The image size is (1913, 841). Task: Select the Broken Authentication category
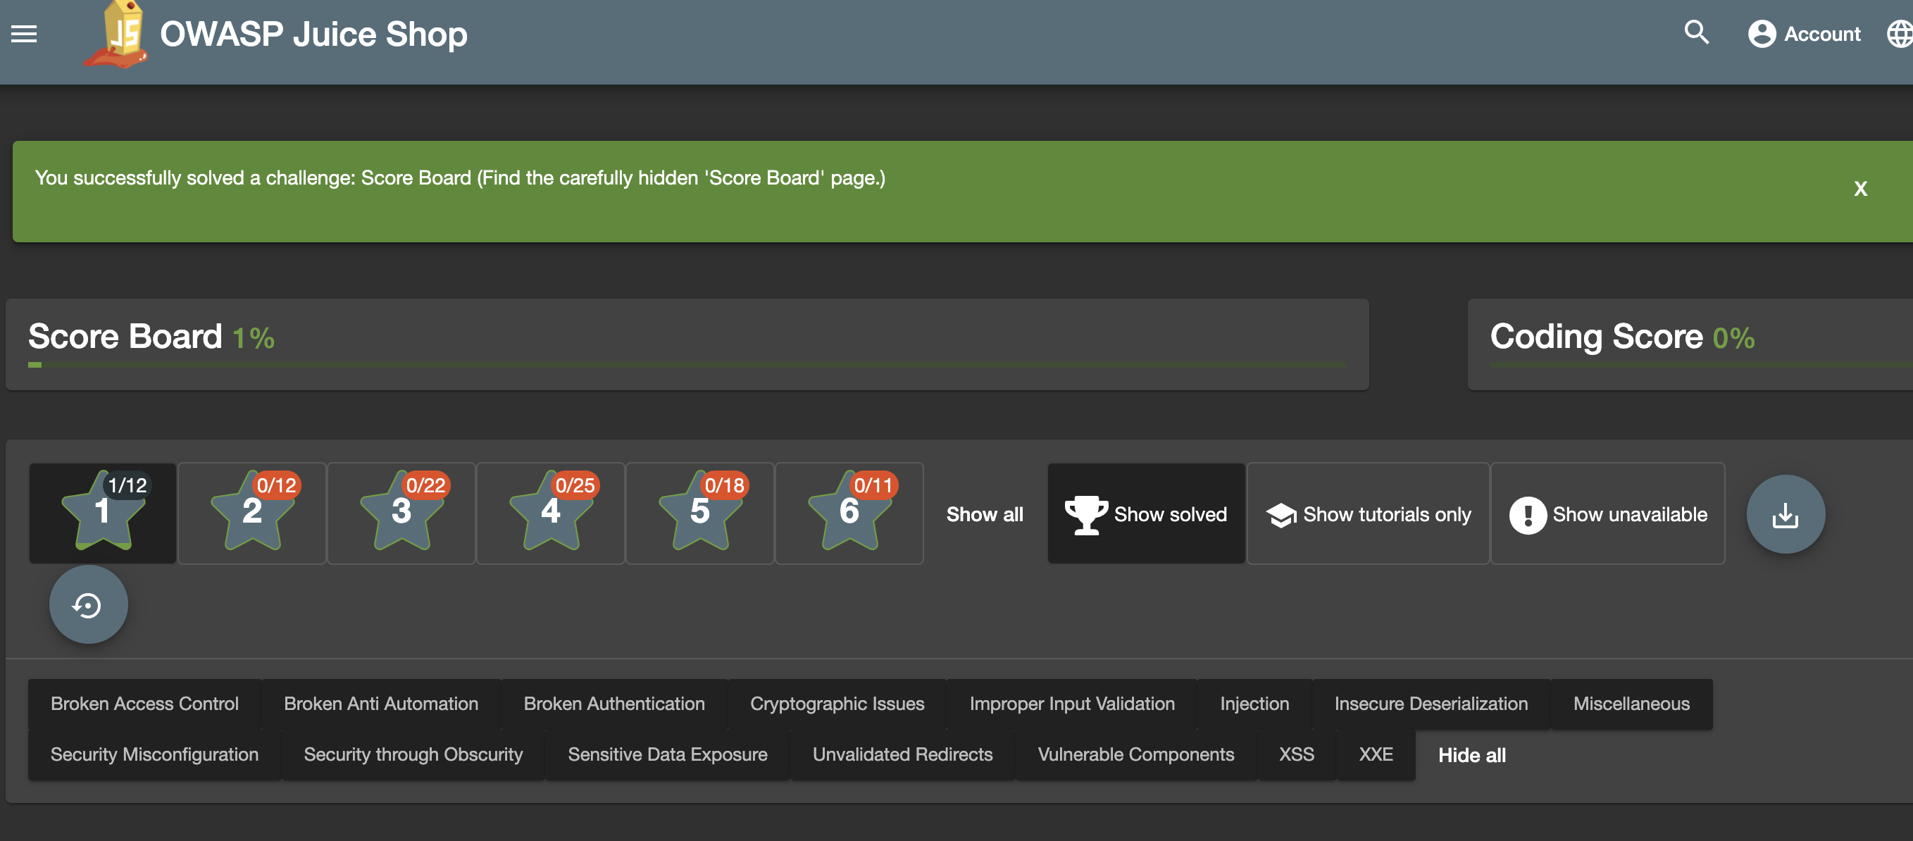pyautogui.click(x=613, y=704)
